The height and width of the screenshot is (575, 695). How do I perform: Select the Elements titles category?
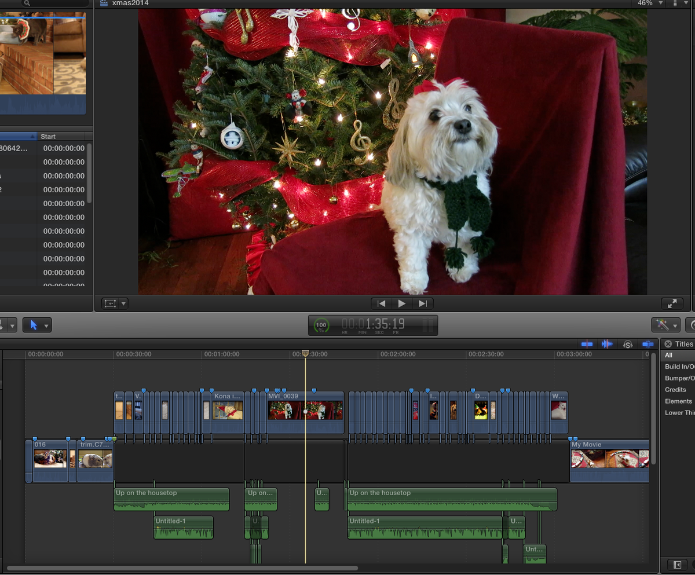(678, 401)
